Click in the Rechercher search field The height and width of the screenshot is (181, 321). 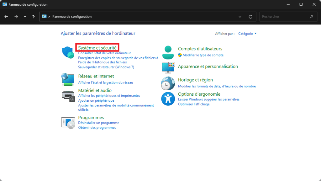284,17
